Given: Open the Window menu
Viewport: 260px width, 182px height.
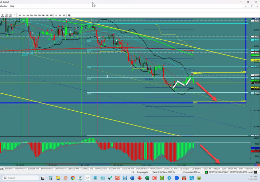Looking at the screenshot, I should pos(4,6).
